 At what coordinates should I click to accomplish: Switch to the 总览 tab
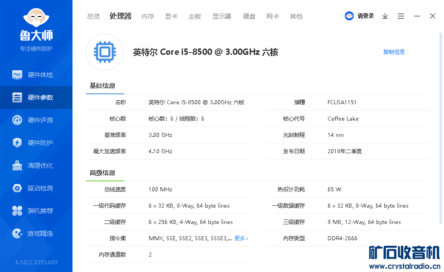[93, 16]
